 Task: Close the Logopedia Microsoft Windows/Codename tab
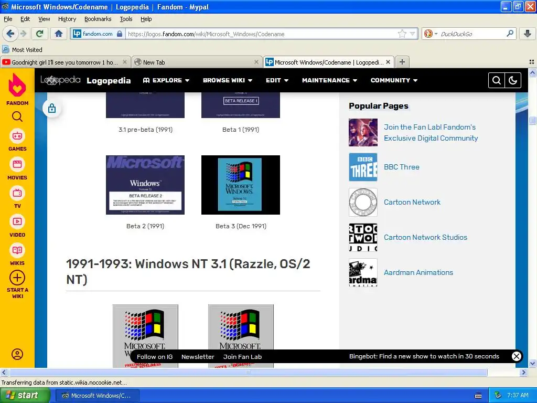coord(388,62)
